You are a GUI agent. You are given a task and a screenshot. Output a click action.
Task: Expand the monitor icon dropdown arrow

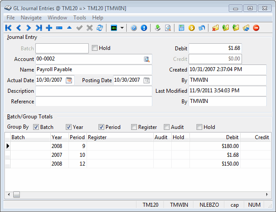click(122, 28)
